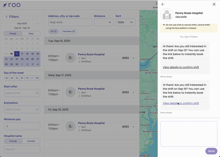Screen dimensions: 220x157
Task: Open Start after time picker
Action: tap(22, 93)
